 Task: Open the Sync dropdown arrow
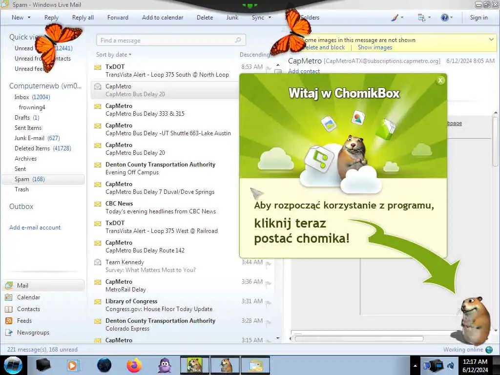[270, 18]
